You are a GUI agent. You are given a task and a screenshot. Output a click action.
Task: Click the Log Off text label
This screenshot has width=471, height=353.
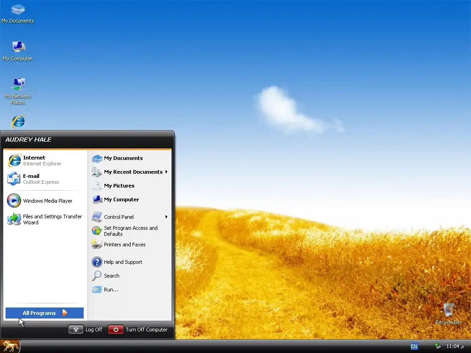(x=94, y=330)
